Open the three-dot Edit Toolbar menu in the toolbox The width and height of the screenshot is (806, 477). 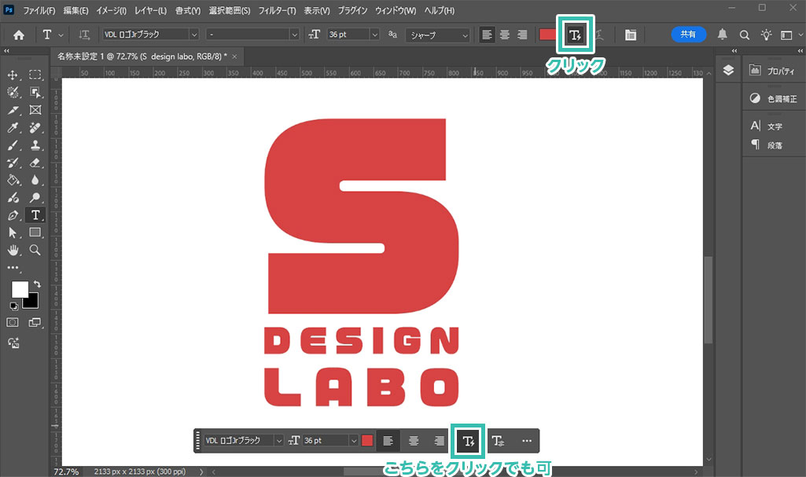[x=13, y=267]
